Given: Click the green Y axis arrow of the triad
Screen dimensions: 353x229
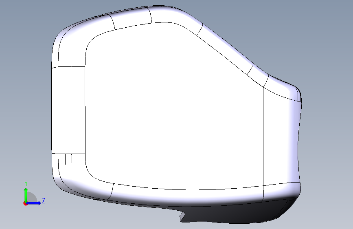Looking at the screenshot, I should tap(26, 194).
